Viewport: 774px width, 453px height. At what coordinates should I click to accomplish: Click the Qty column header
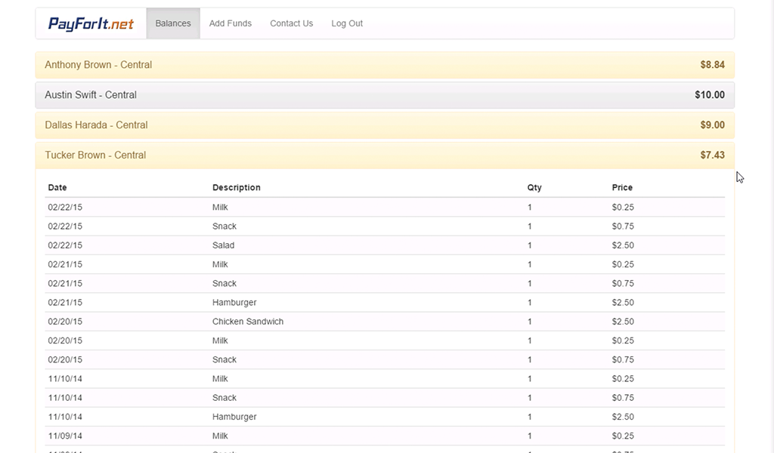tap(534, 187)
